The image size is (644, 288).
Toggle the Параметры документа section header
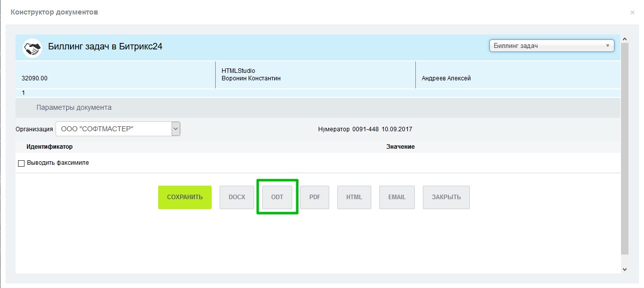tap(74, 107)
